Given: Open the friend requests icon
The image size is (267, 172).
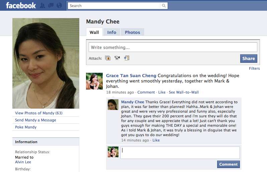Looking at the screenshot, I should [x=42, y=5].
